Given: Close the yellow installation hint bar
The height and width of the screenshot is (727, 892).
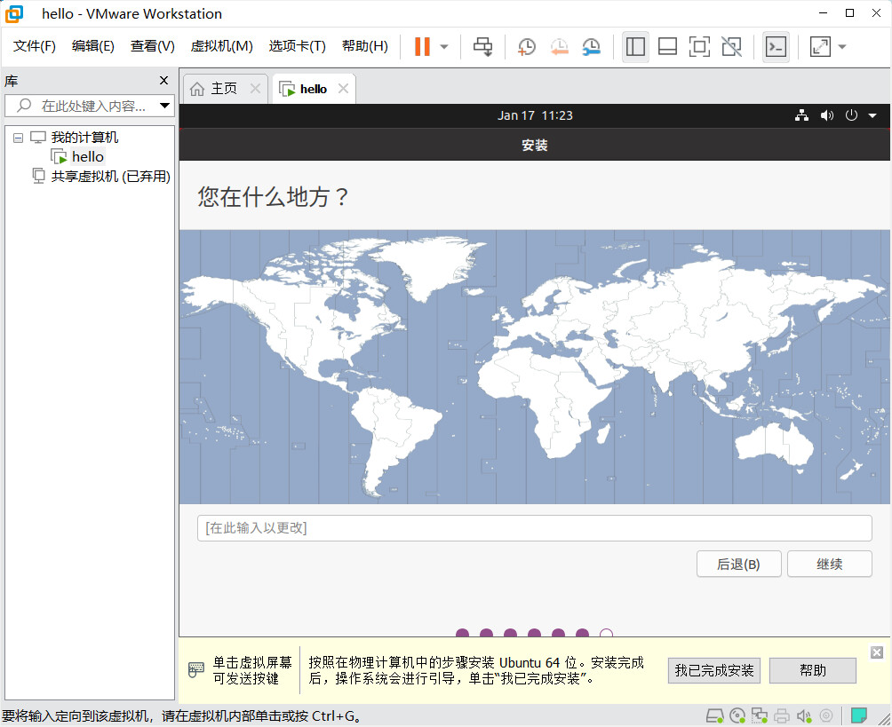Looking at the screenshot, I should pos(877,652).
